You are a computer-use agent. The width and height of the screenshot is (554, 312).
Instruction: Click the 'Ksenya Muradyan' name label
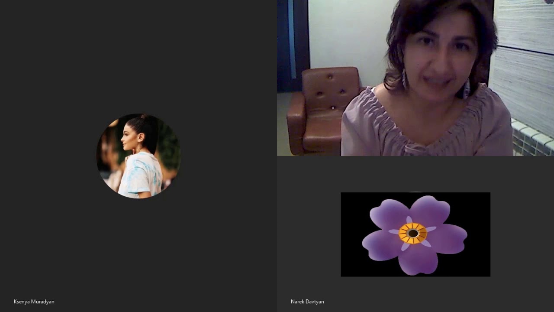point(34,302)
